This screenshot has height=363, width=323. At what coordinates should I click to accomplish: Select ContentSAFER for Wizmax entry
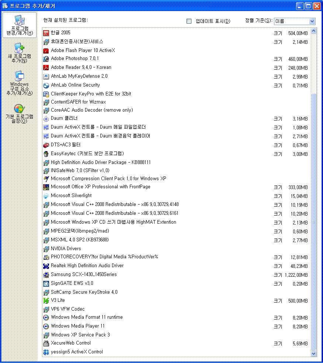(176, 102)
